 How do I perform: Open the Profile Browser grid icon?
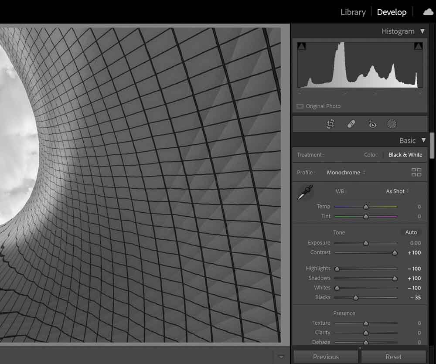click(x=416, y=172)
